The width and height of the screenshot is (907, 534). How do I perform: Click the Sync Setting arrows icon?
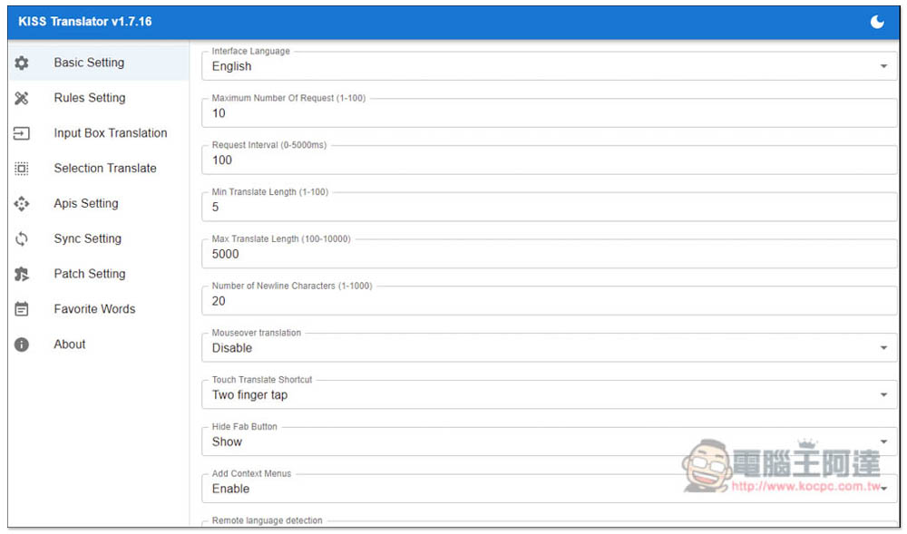click(x=22, y=238)
